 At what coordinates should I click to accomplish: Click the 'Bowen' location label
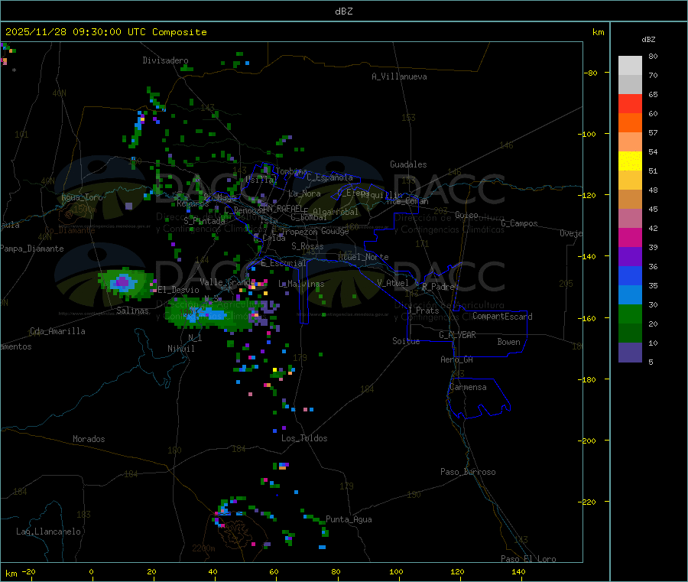tap(508, 342)
